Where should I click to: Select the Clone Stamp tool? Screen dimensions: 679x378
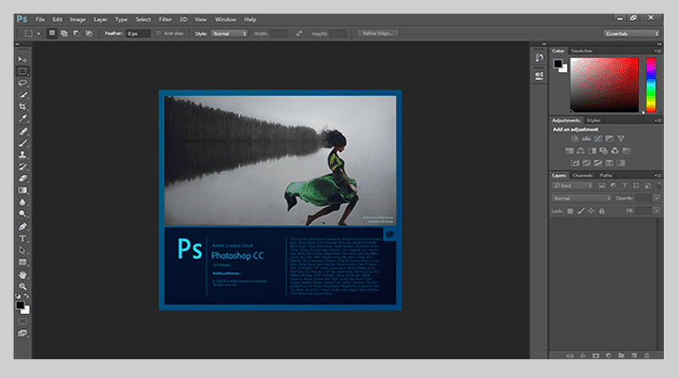pos(23,155)
